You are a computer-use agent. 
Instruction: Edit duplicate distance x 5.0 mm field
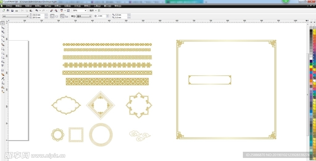(121, 15)
